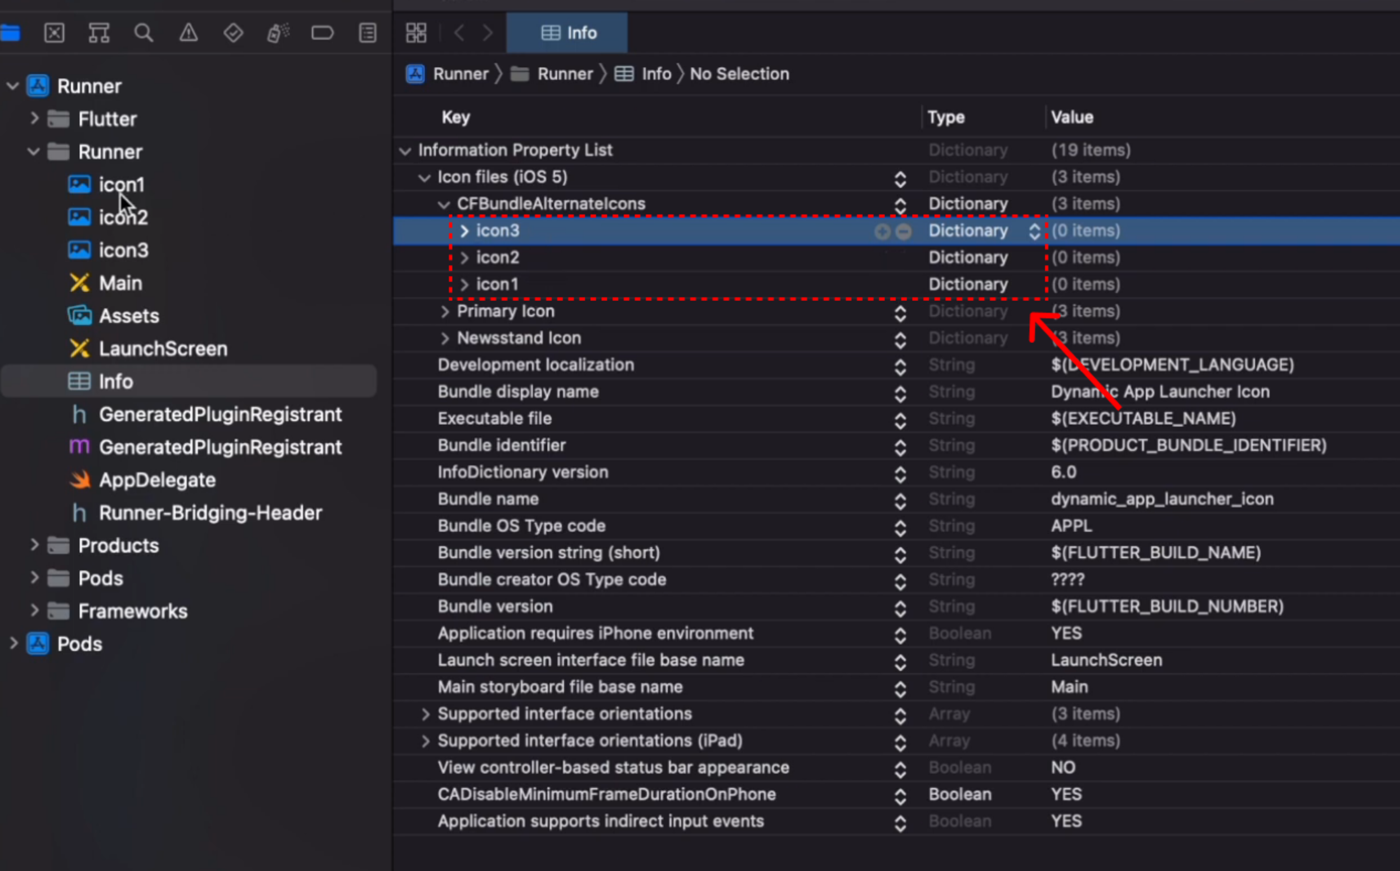Open the type dropdown for icon3
This screenshot has height=871, width=1400.
[x=1035, y=231]
